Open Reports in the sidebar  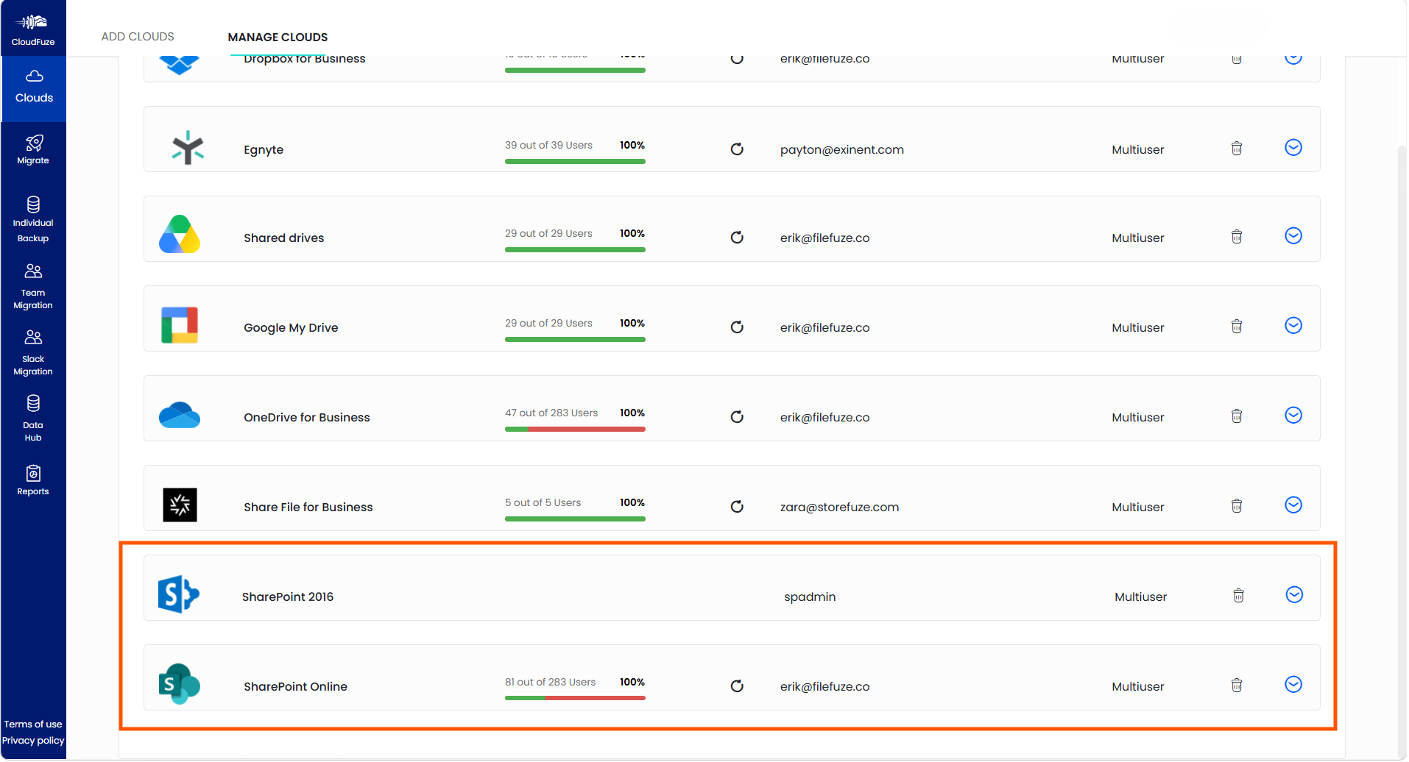point(33,480)
